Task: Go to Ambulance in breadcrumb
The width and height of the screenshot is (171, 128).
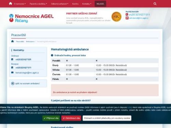Action: [x=30, y=42]
